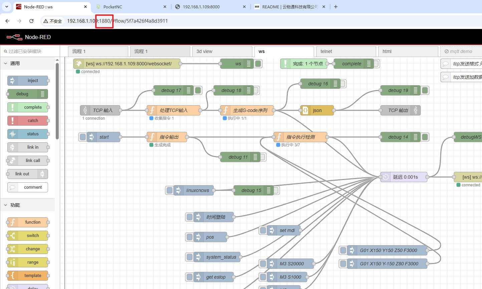Viewport: 482px width, 289px height.
Task: Click the json node on the canvas
Action: 317,110
